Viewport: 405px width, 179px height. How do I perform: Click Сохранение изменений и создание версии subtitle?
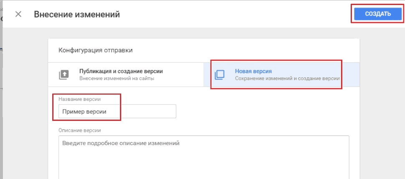[287, 78]
